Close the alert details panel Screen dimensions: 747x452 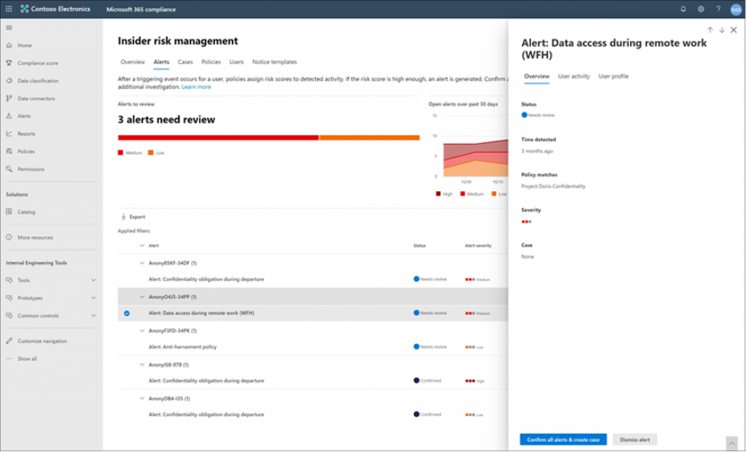point(734,30)
